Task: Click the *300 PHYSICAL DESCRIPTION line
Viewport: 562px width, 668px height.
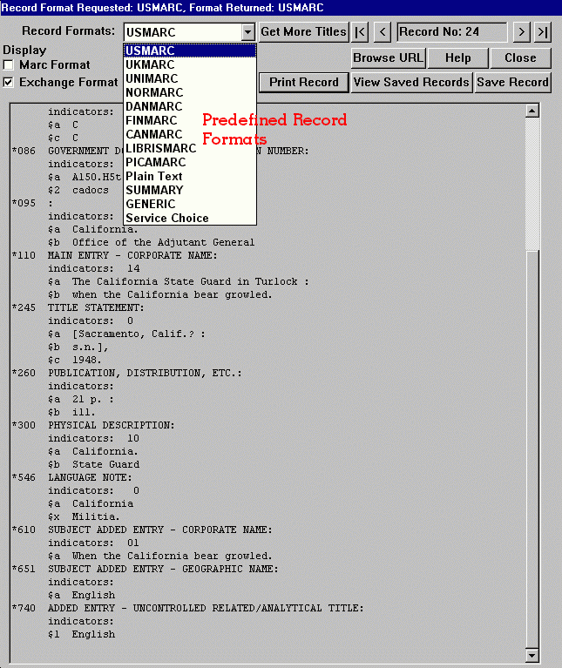Action: pyautogui.click(x=93, y=425)
